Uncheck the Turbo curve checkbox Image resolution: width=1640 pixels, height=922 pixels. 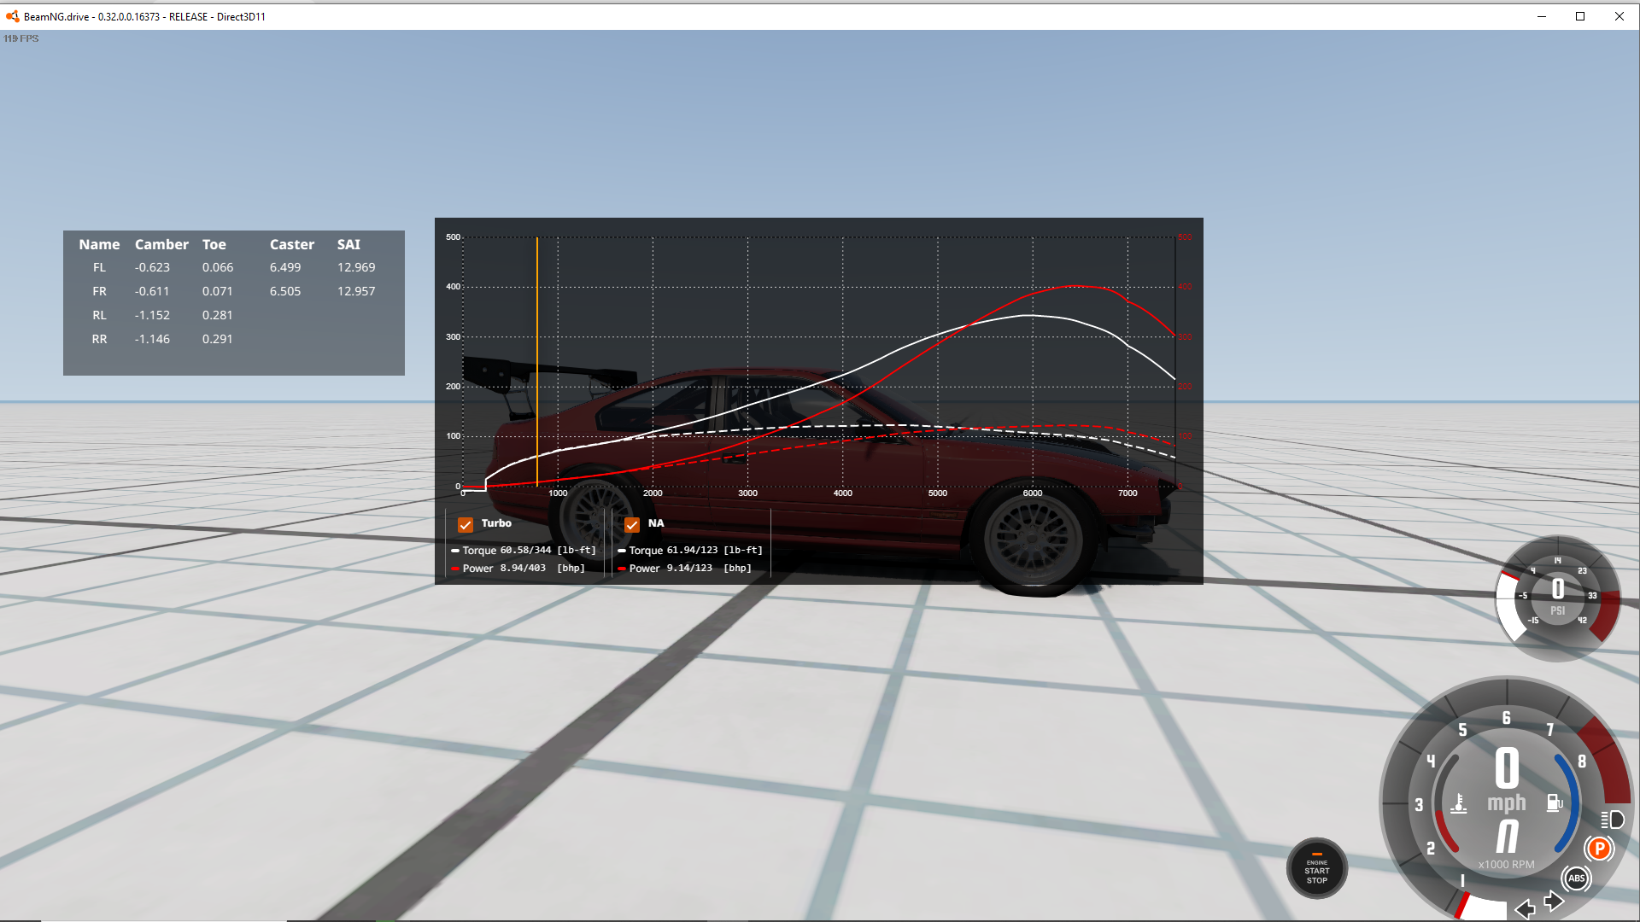coord(466,524)
